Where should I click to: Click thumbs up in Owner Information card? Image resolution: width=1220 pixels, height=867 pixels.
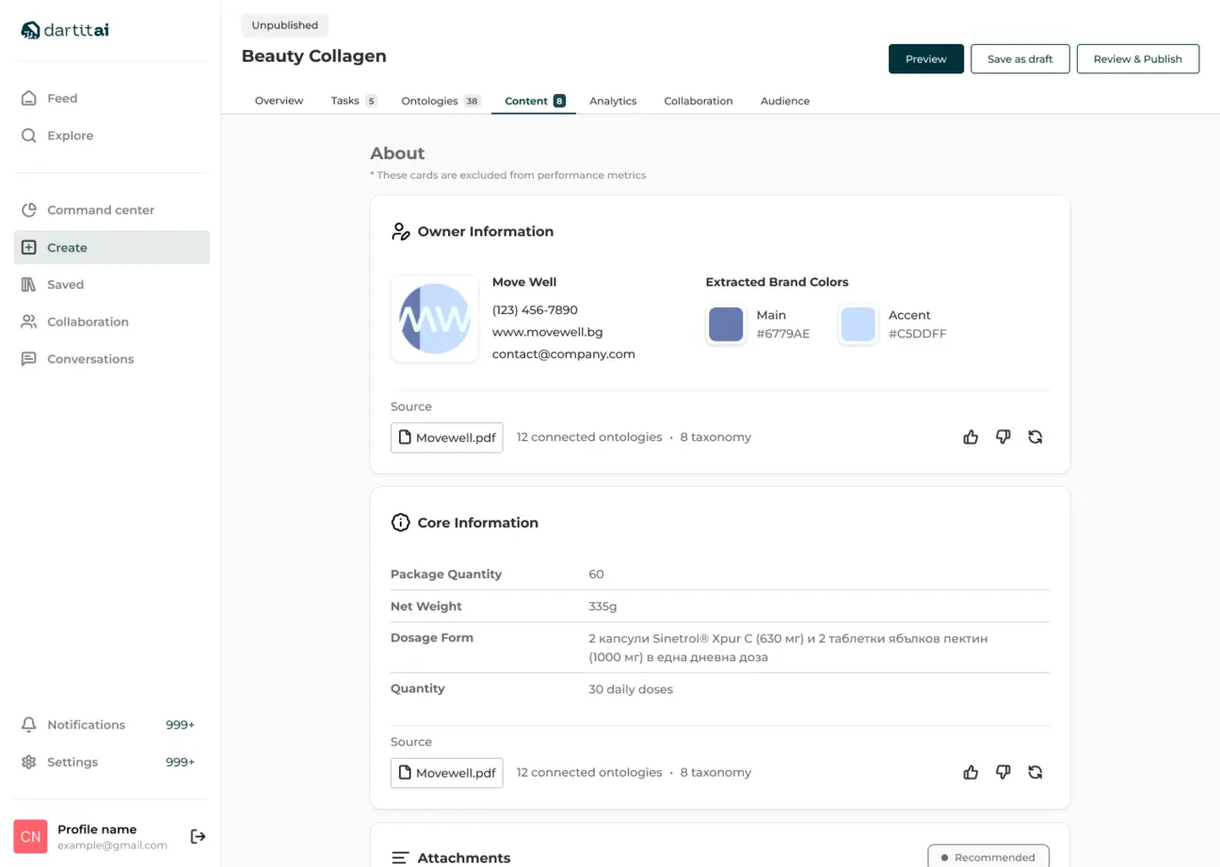[x=971, y=437]
